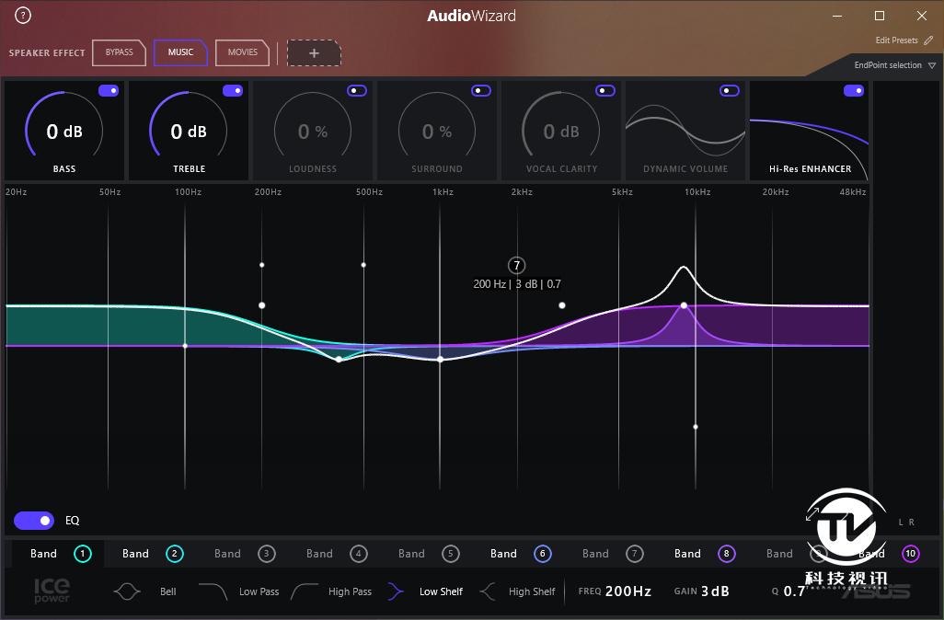Select the Low Shelf filter icon
Screen dimensions: 944x620
(396, 591)
